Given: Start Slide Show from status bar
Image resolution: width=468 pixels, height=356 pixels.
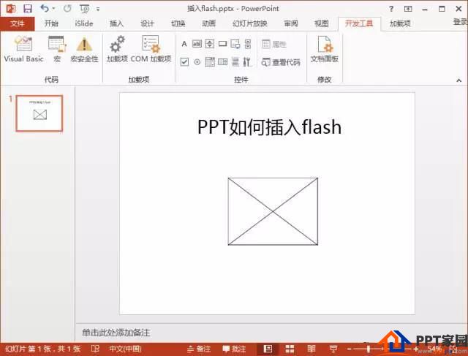Looking at the screenshot, I should (x=333, y=349).
